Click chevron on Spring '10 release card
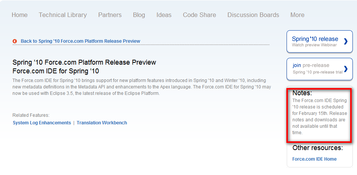357x175 pixels. click(346, 41)
